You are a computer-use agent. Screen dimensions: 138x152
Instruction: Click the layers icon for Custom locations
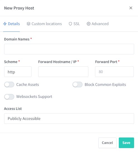click(28, 24)
